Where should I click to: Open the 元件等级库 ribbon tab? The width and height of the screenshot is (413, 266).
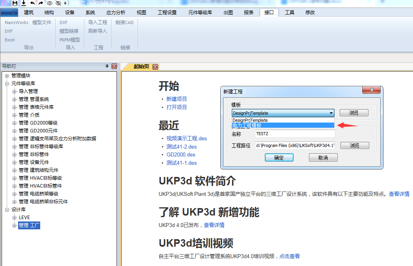click(x=200, y=12)
